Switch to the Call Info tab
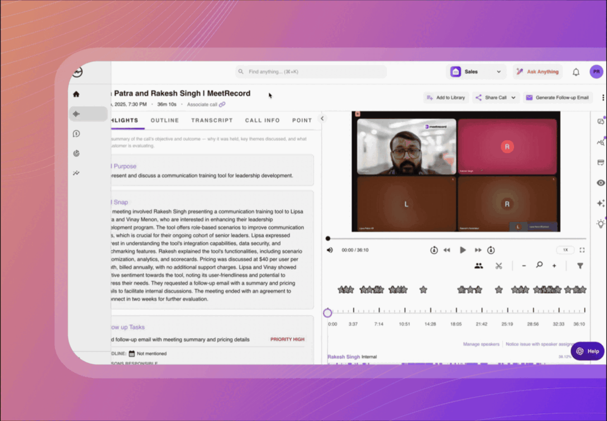The width and height of the screenshot is (607, 421). click(262, 120)
